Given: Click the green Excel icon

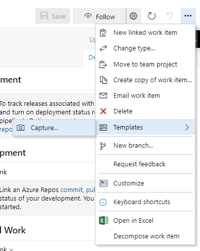Looking at the screenshot, I should [104, 220].
